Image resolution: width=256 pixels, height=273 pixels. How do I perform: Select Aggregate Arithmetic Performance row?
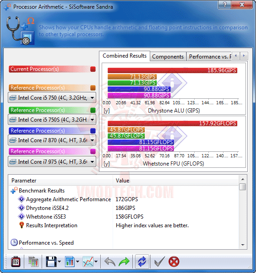(124, 199)
